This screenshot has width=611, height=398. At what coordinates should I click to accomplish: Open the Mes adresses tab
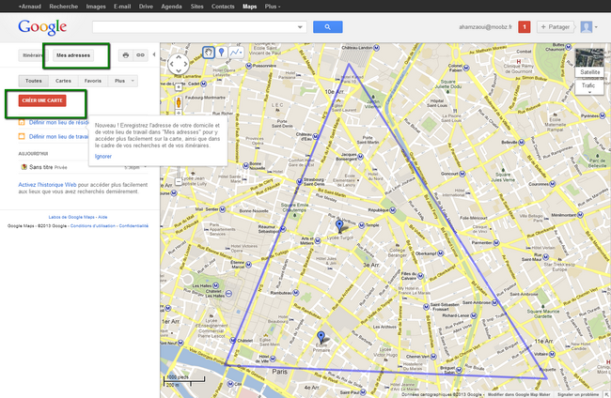(73, 55)
